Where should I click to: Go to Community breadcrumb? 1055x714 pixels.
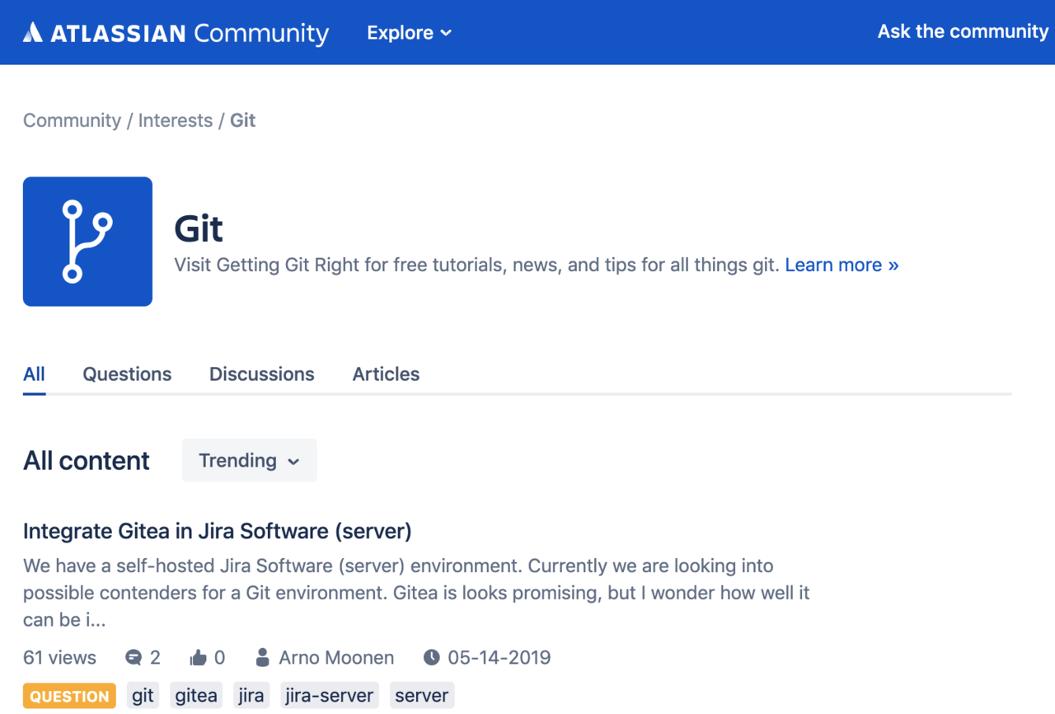point(72,120)
